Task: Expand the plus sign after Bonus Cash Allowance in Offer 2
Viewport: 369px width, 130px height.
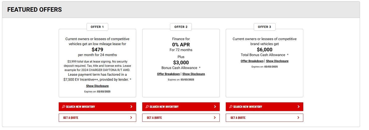Action: (x=200, y=68)
